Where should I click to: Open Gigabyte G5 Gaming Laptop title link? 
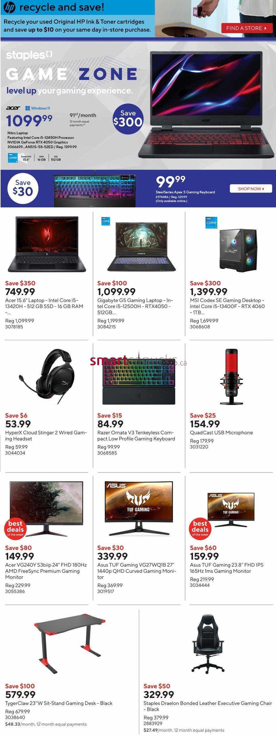click(x=135, y=306)
